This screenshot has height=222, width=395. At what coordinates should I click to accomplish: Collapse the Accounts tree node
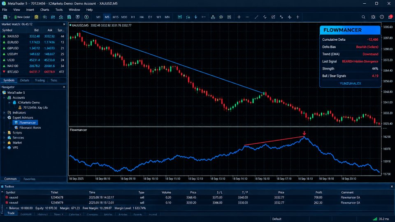coord(4,98)
